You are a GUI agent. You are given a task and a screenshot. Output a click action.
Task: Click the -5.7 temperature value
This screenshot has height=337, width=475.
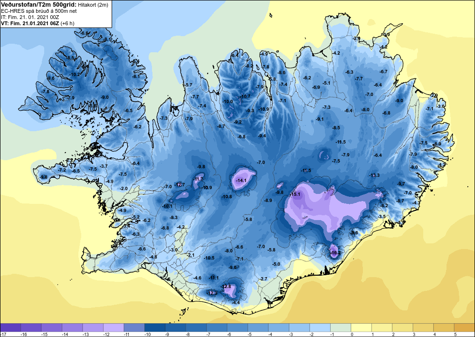click(x=189, y=85)
